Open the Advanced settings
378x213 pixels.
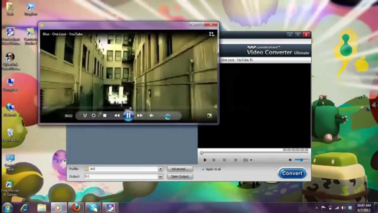(x=180, y=169)
